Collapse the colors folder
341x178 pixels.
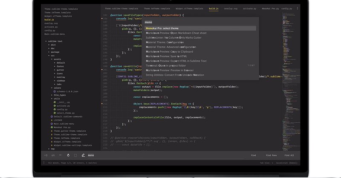pos(52,88)
